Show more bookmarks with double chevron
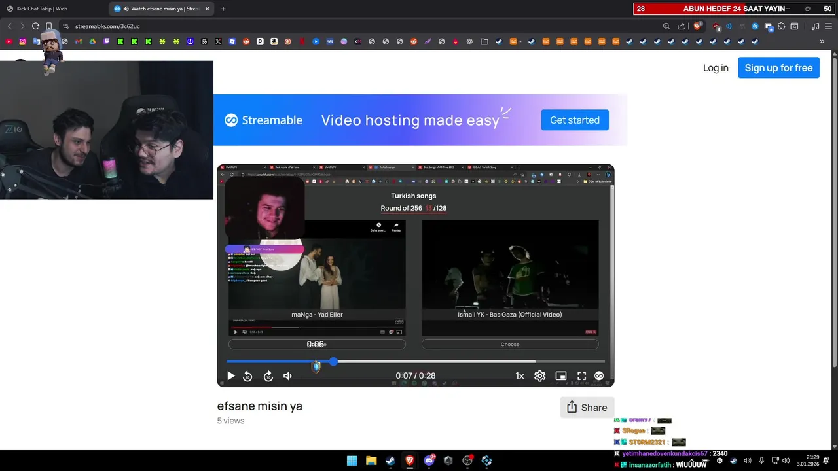The image size is (838, 471). pyautogui.click(x=822, y=41)
